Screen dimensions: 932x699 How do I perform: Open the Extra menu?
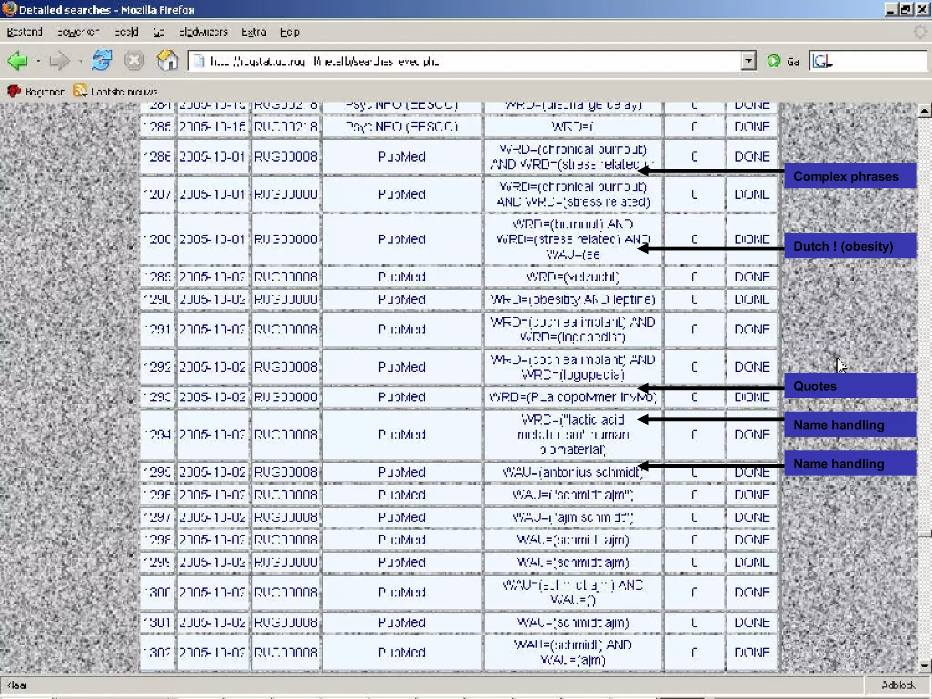tap(253, 32)
